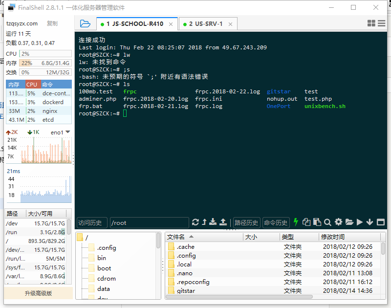
Task: Click the 访问历史 button
Action: click(x=92, y=222)
